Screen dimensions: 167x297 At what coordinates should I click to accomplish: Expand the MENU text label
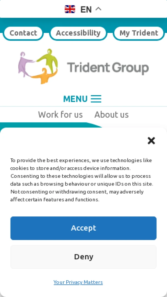coord(75,99)
